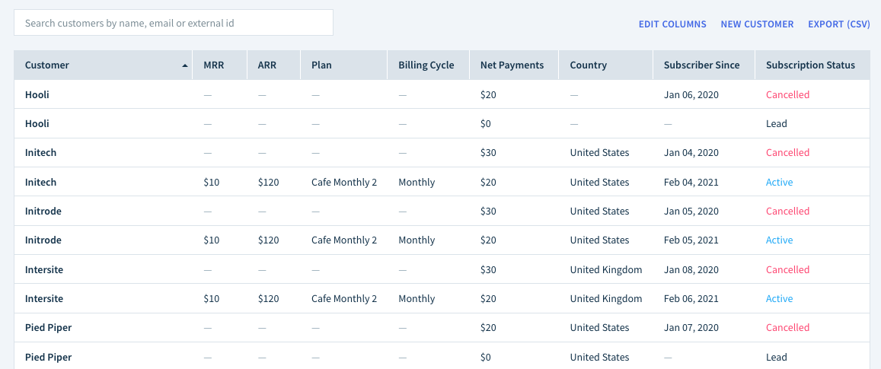This screenshot has height=369, width=881.
Task: Create a New Customer
Action: tap(757, 24)
